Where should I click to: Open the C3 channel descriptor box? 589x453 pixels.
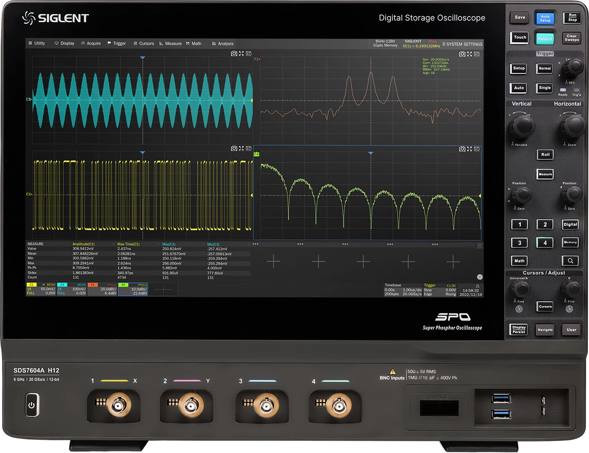tap(72, 289)
